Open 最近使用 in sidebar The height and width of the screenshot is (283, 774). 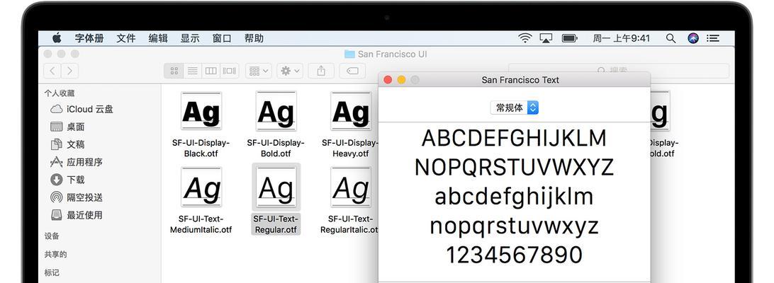[x=77, y=215]
